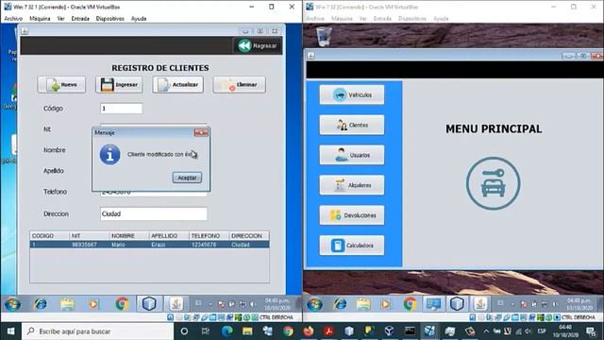The image size is (604, 340).
Task: Open Chrome on the Windows 10 taskbar
Action: (288, 331)
